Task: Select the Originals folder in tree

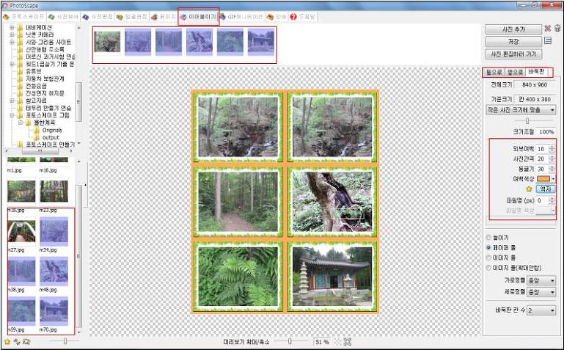Action: point(52,130)
